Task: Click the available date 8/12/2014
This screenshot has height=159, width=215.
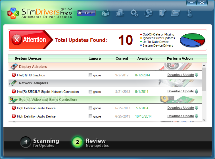Action: click(143, 75)
